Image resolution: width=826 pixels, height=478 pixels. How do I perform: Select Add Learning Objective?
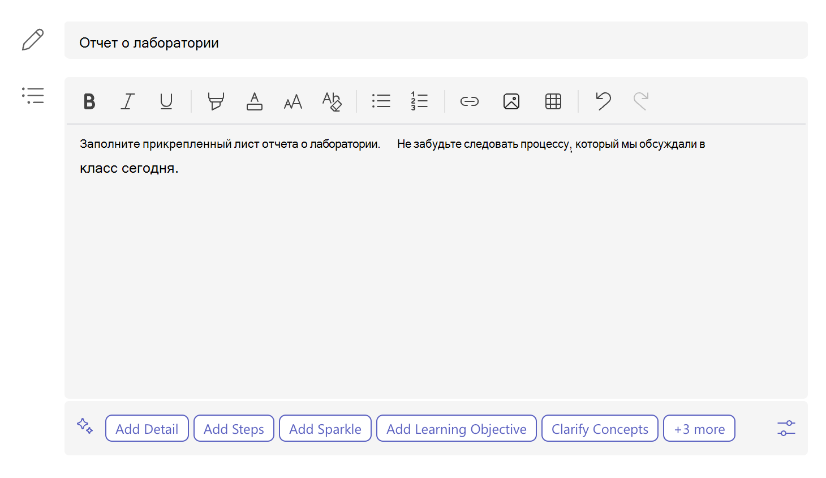pos(457,429)
